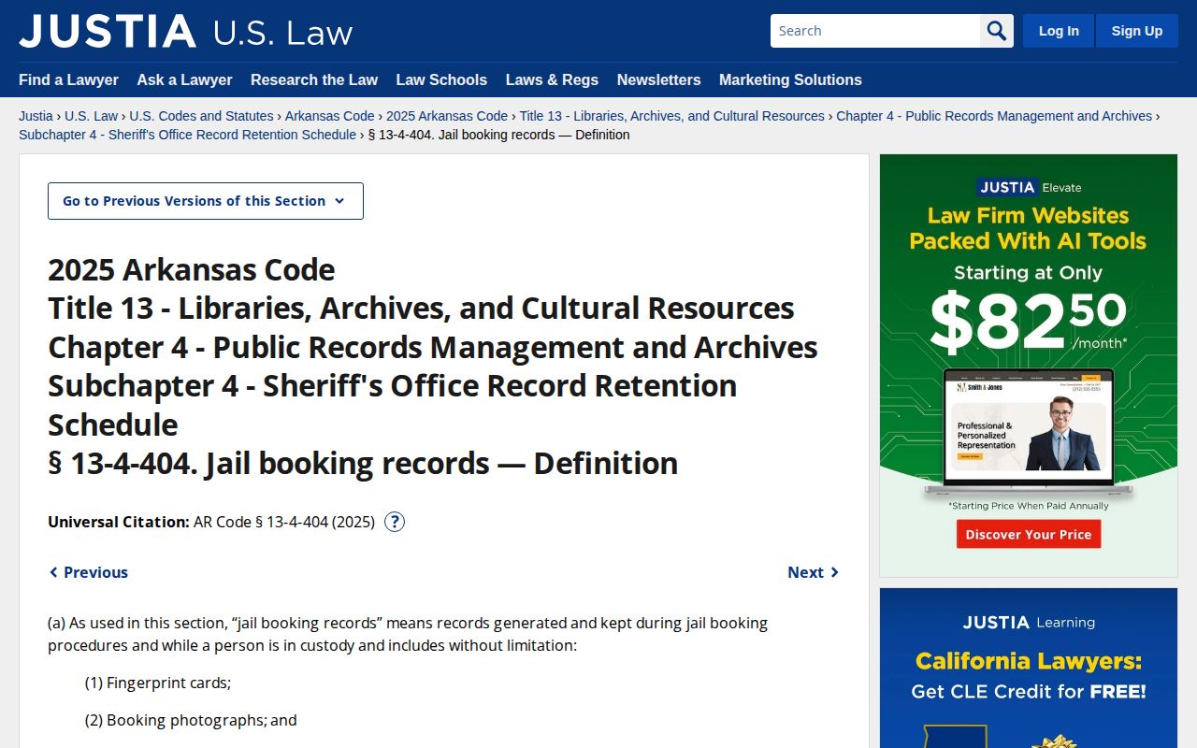Click Discover Your Price ad button

click(x=1029, y=534)
